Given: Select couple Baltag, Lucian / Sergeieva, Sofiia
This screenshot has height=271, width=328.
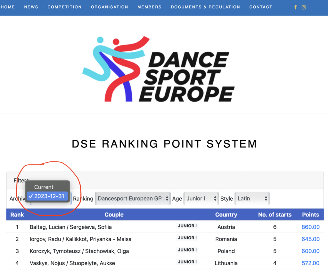Looking at the screenshot, I should pos(71,227).
